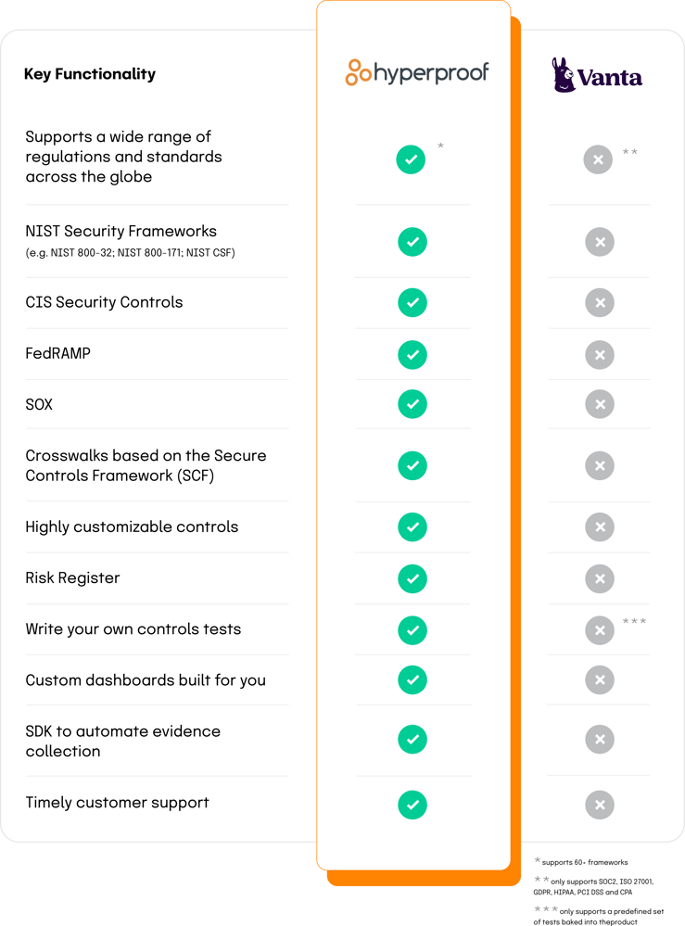Click Hyperproof's checkmark for NIST Security Frameworks
The width and height of the screenshot is (685, 926).
point(412,243)
